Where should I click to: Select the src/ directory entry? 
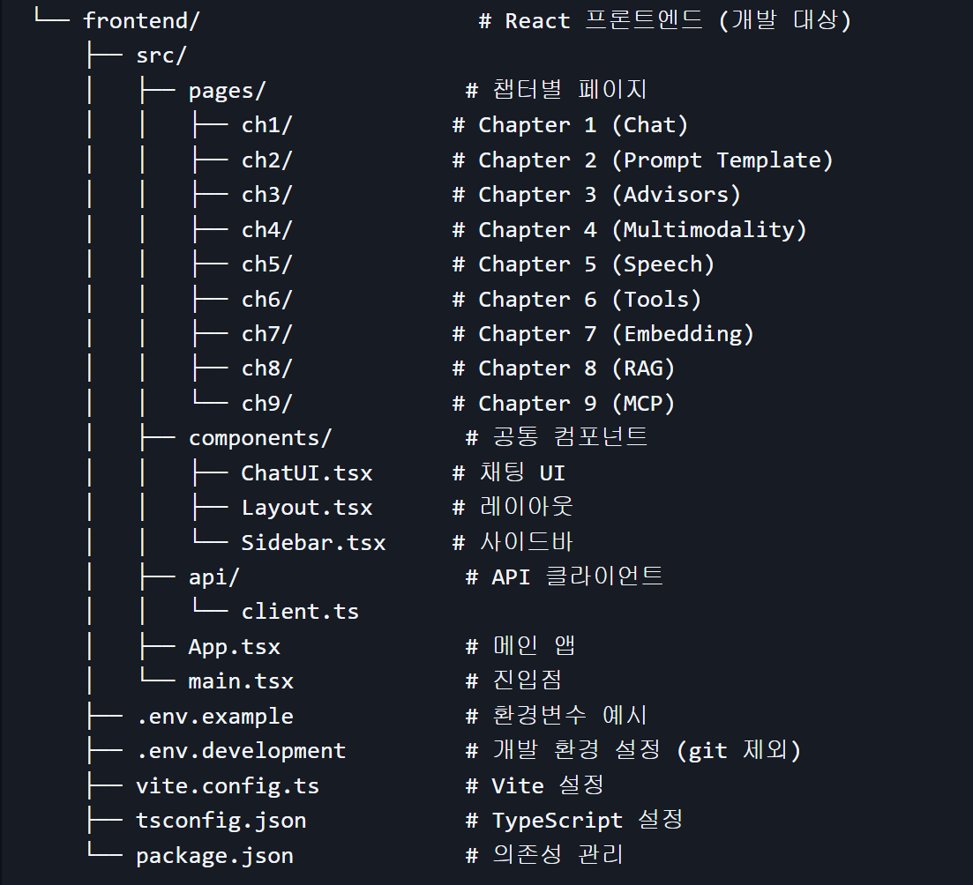161,56
